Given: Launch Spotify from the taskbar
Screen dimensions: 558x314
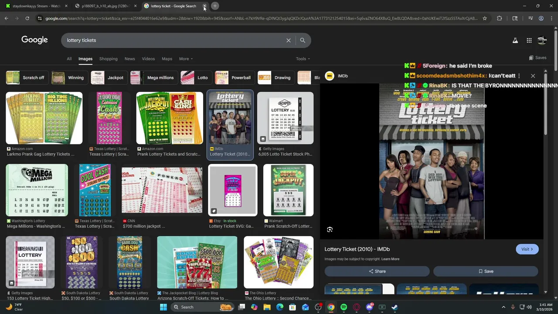Looking at the screenshot, I should tap(344, 307).
